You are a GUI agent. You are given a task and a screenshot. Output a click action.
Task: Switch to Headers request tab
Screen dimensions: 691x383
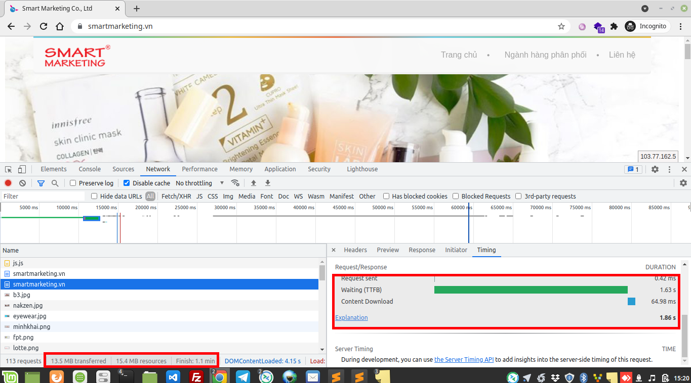(x=355, y=250)
